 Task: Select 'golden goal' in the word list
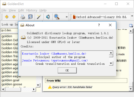[11, 80]
